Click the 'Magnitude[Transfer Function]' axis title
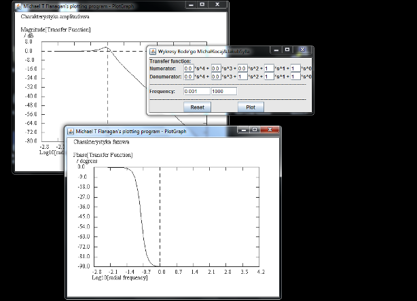The image size is (417, 301). 56,29
